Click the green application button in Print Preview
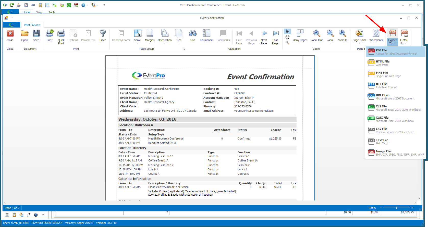 11,25
